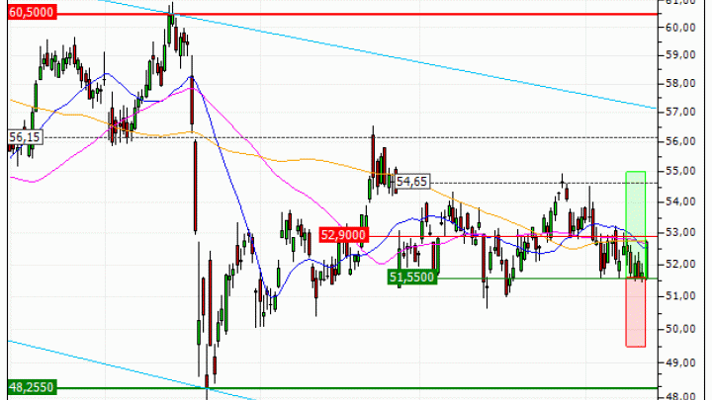Select the 56,15 label on left edge

(x=22, y=137)
